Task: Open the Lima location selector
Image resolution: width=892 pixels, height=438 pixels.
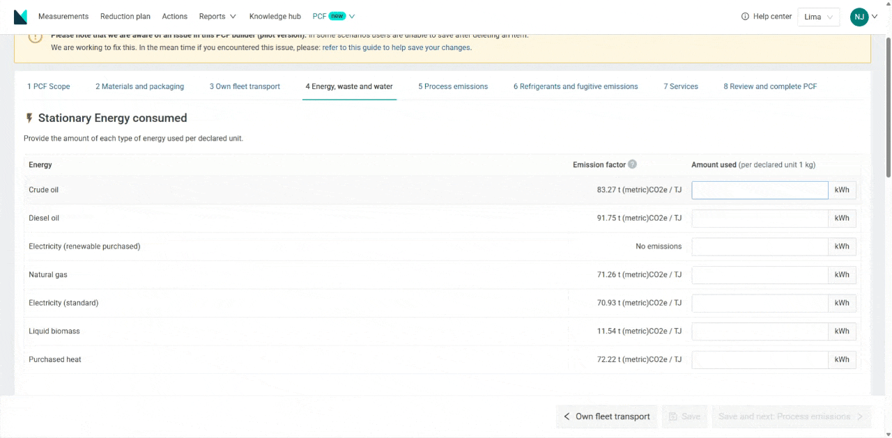Action: coord(819,17)
